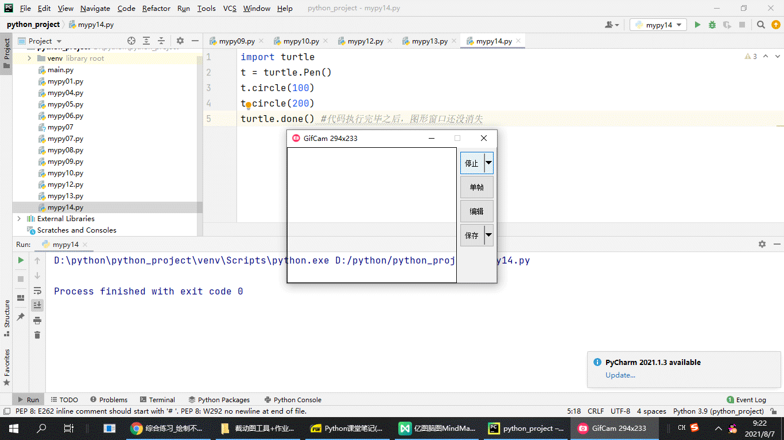784x440 pixels.
Task: Open Run panel settings gear
Action: click(762, 244)
